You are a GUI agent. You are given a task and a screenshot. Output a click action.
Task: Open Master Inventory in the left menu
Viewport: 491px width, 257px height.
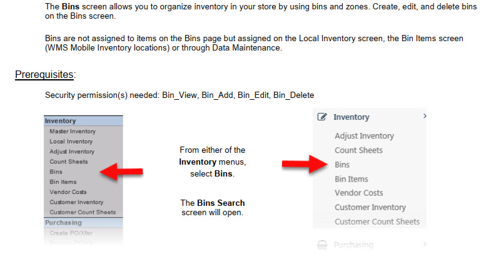click(x=73, y=132)
